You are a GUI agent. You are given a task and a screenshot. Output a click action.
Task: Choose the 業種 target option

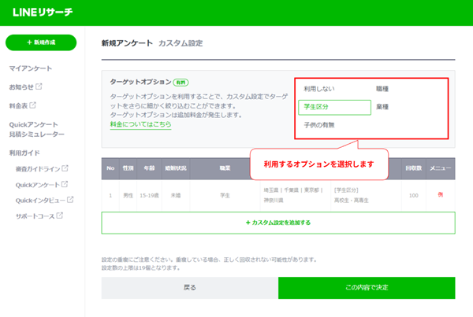(x=382, y=107)
